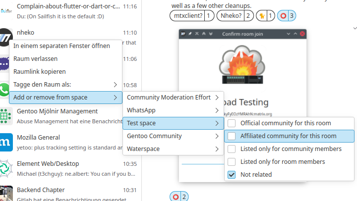Tick Listed only for room members
This screenshot has height=201, width=357.
pos(232,161)
